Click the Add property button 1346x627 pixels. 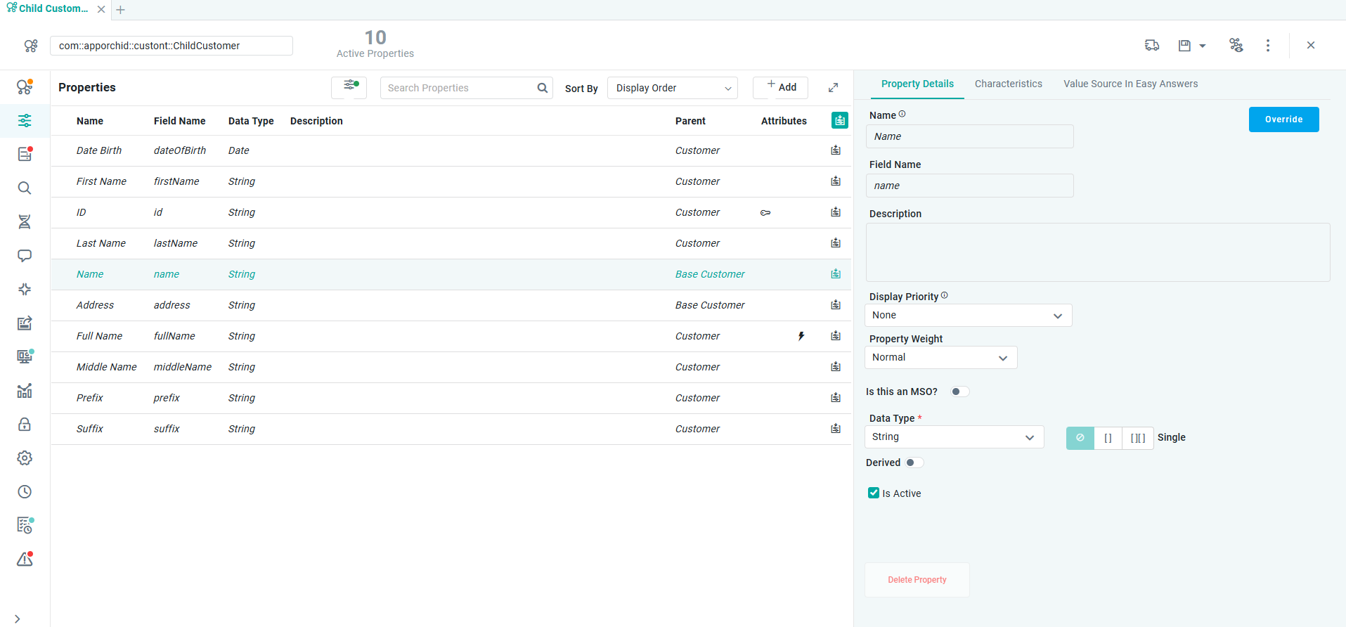click(x=781, y=87)
